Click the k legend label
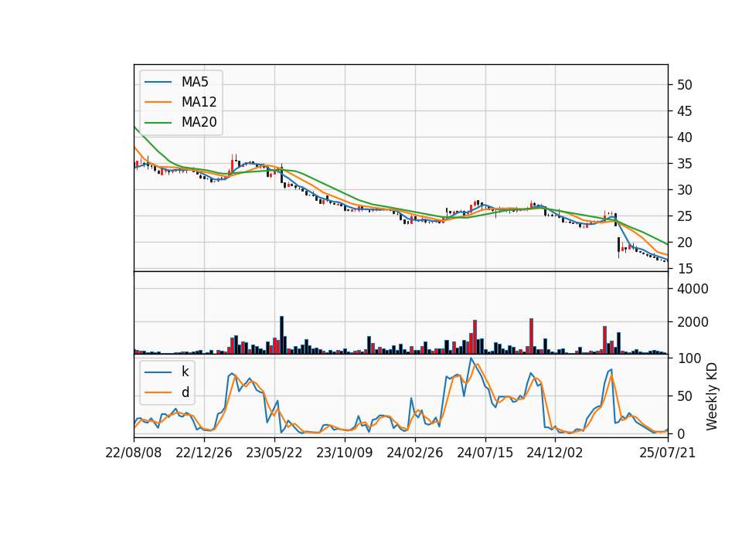 (x=185, y=372)
